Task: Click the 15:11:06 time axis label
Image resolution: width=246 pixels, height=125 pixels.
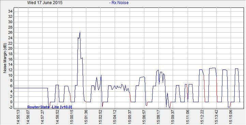Action: (188, 117)
